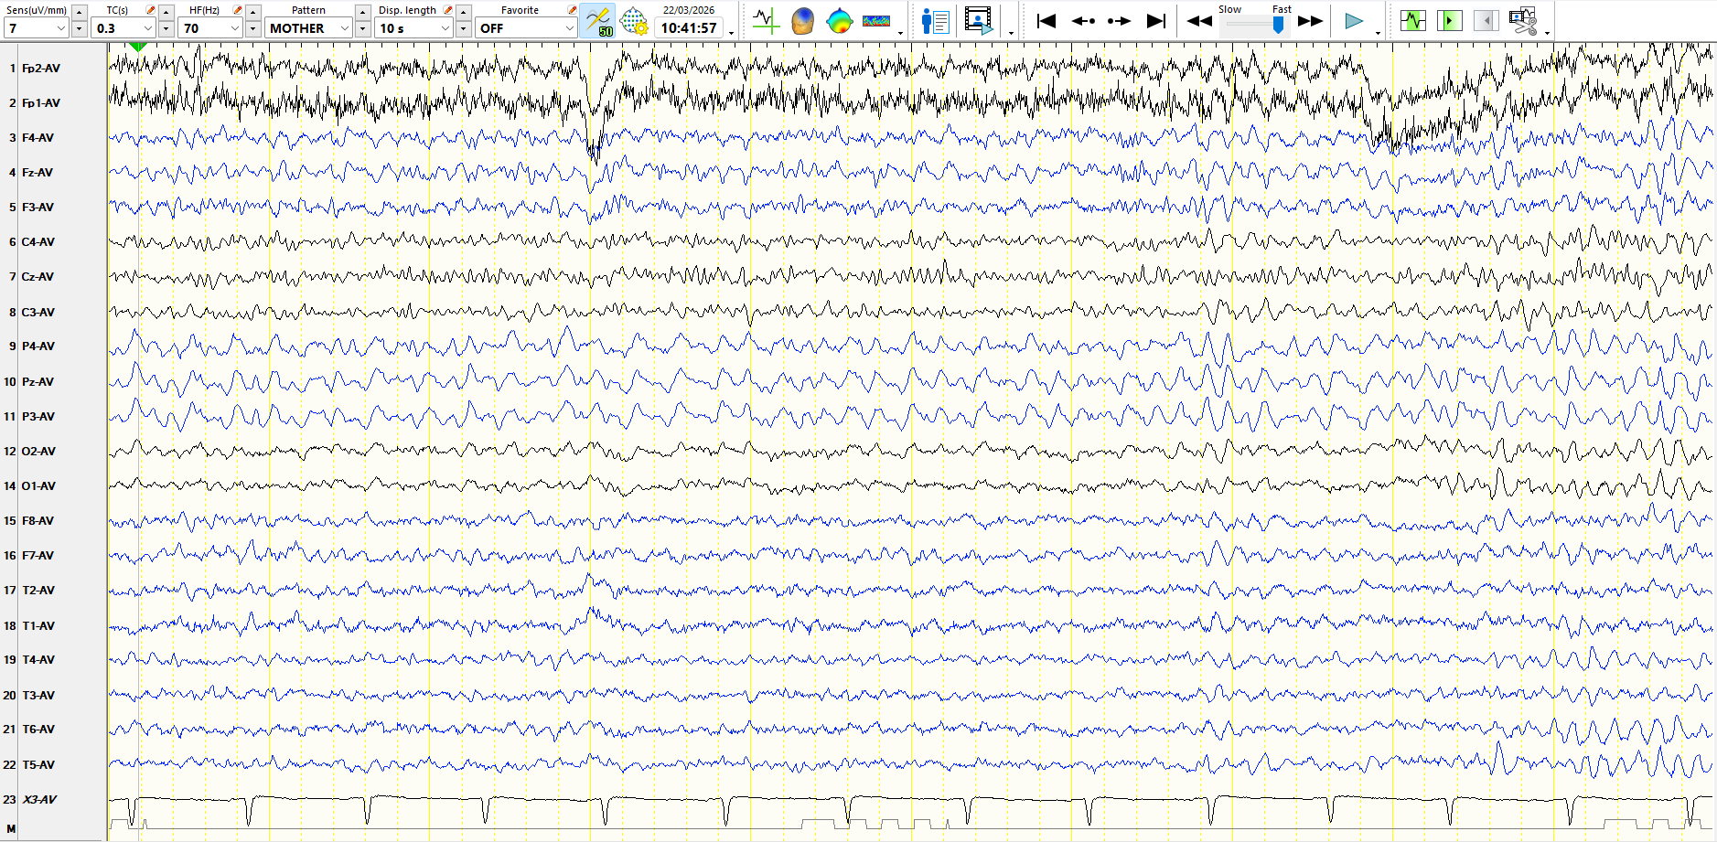This screenshot has height=842, width=1717.
Task: Expand the arrow next to the time display
Action: [x=732, y=33]
